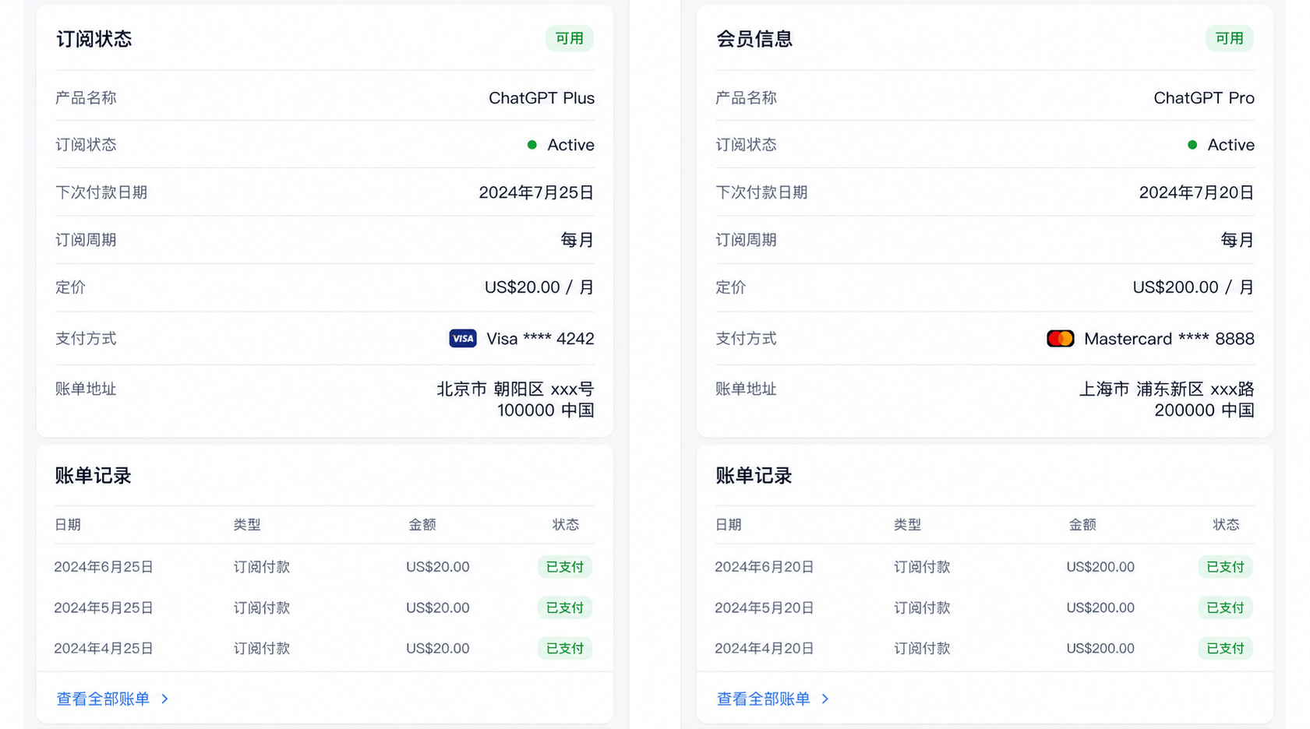Viewport: 1310px width, 729px height.
Task: Click 已支付 badge for 2024年5月20日
Action: (x=1225, y=607)
